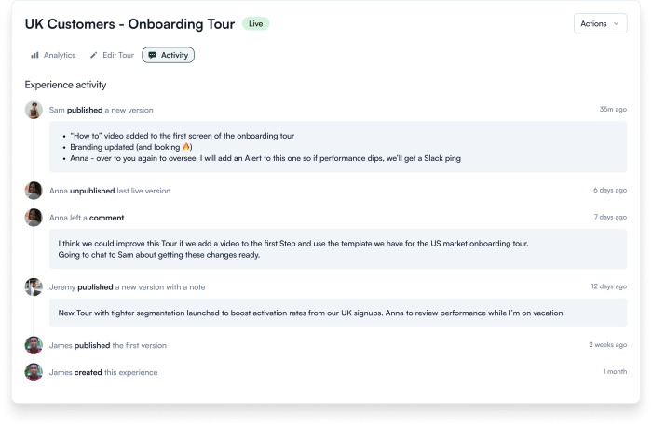The width and height of the screenshot is (652, 426).
Task: Click the 12 days ago timestamp
Action: pyautogui.click(x=609, y=286)
